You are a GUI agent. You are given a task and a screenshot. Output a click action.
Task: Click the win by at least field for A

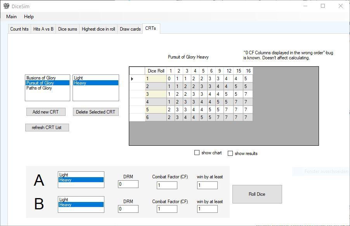tap(207, 185)
